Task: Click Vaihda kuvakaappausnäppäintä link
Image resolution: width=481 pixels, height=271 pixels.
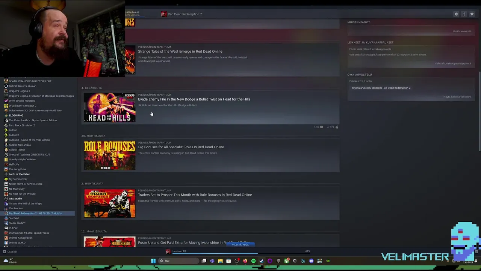Action: pos(453,63)
